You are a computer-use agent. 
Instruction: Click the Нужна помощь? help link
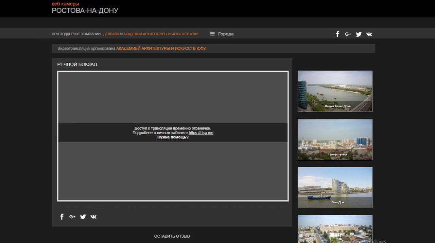click(173, 137)
